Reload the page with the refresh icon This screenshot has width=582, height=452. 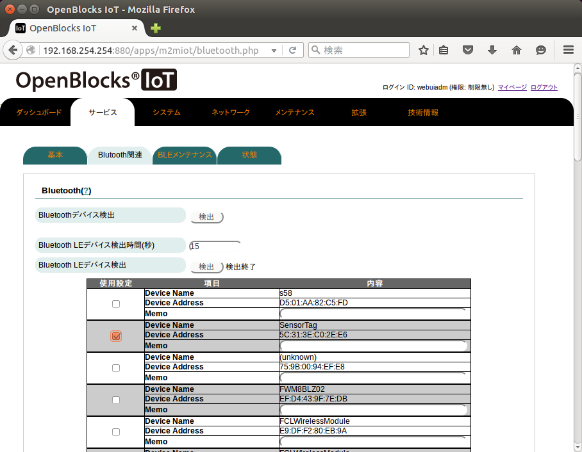[x=292, y=50]
